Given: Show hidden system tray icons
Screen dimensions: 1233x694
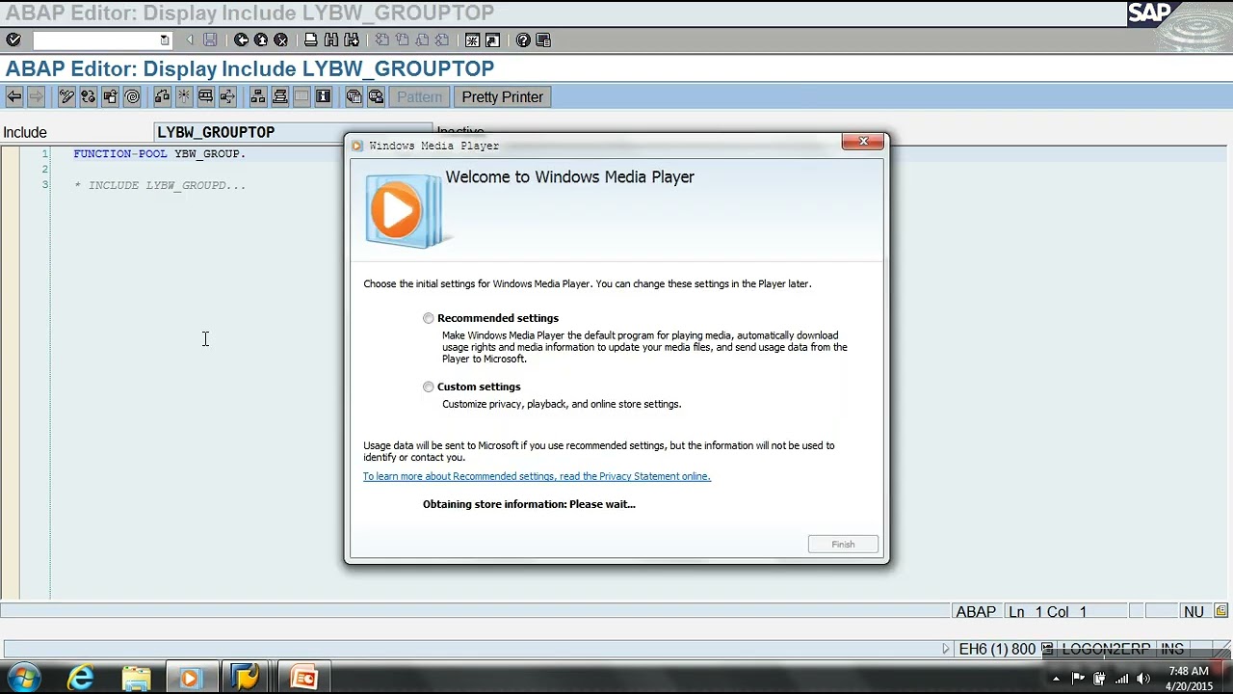Looking at the screenshot, I should pyautogui.click(x=1056, y=679).
